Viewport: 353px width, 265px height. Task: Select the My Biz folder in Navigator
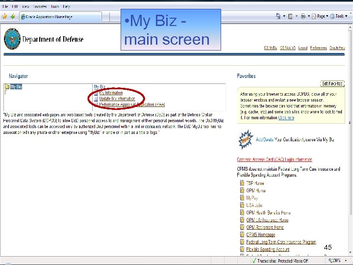coord(16,86)
